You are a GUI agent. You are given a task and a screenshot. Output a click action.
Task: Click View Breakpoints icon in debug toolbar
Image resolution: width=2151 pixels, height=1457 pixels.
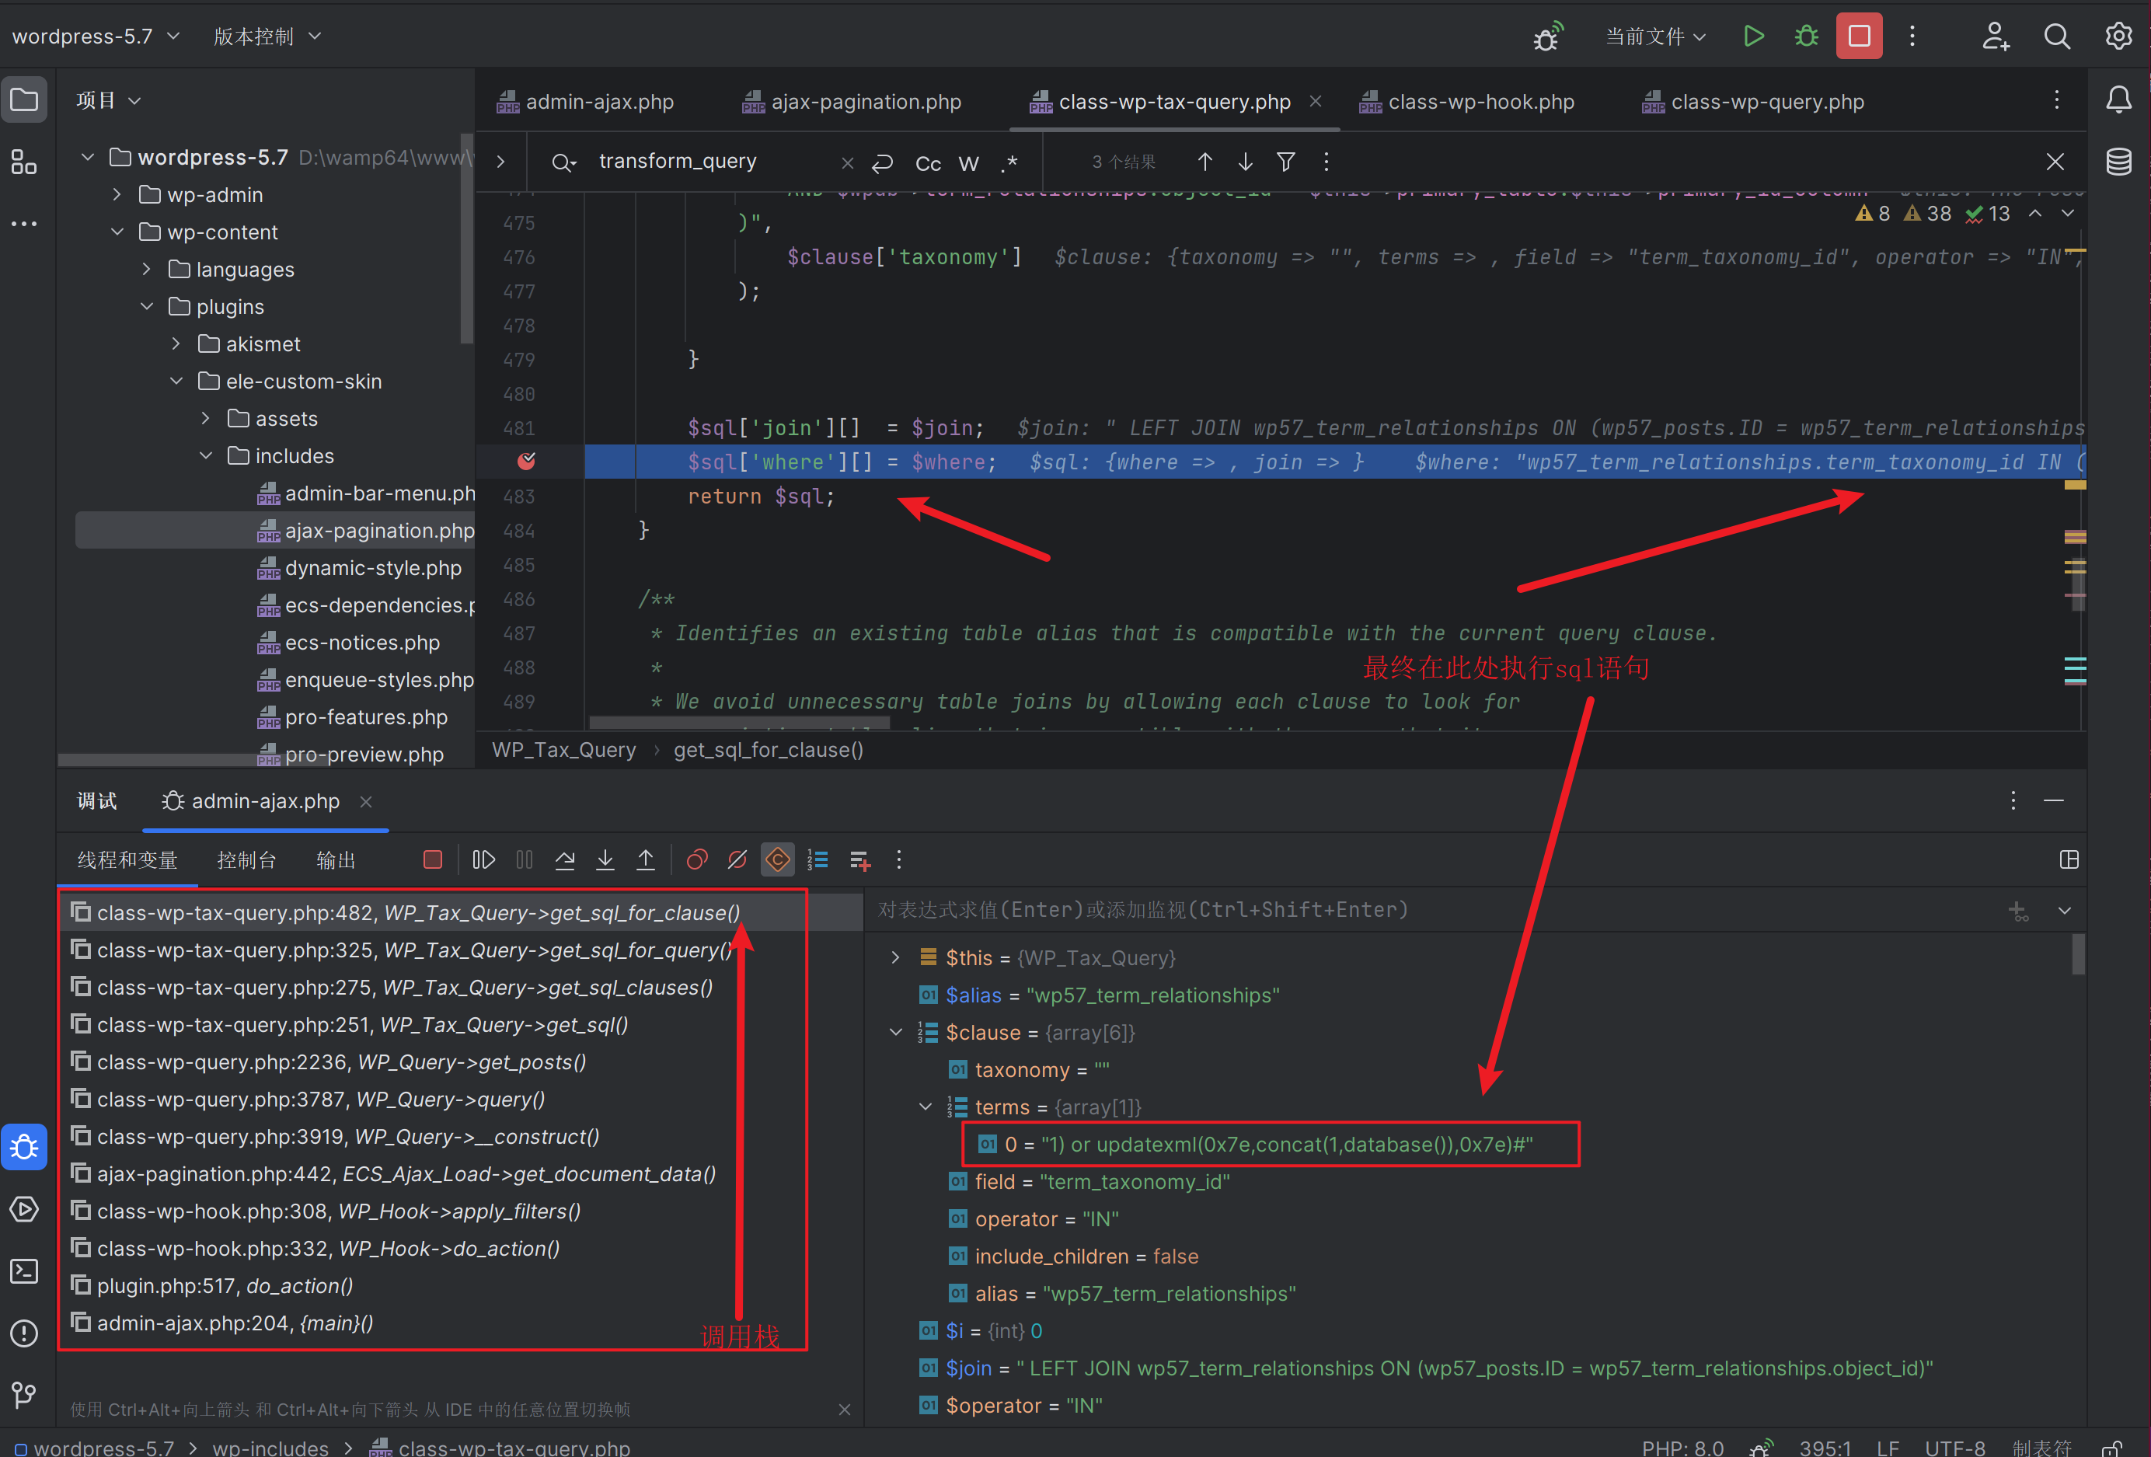click(697, 860)
